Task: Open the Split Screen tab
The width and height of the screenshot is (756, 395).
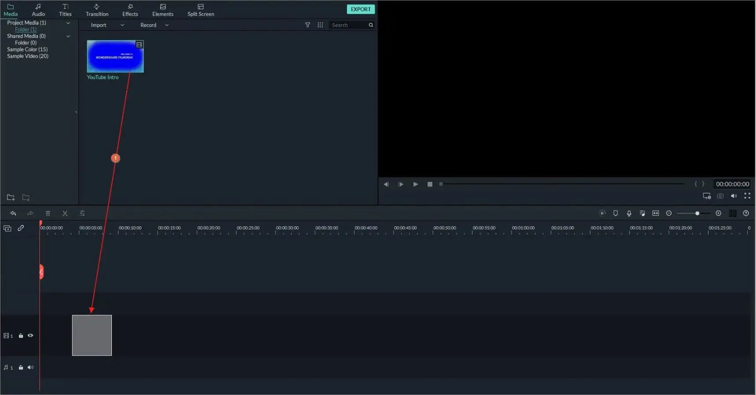Action: (201, 10)
